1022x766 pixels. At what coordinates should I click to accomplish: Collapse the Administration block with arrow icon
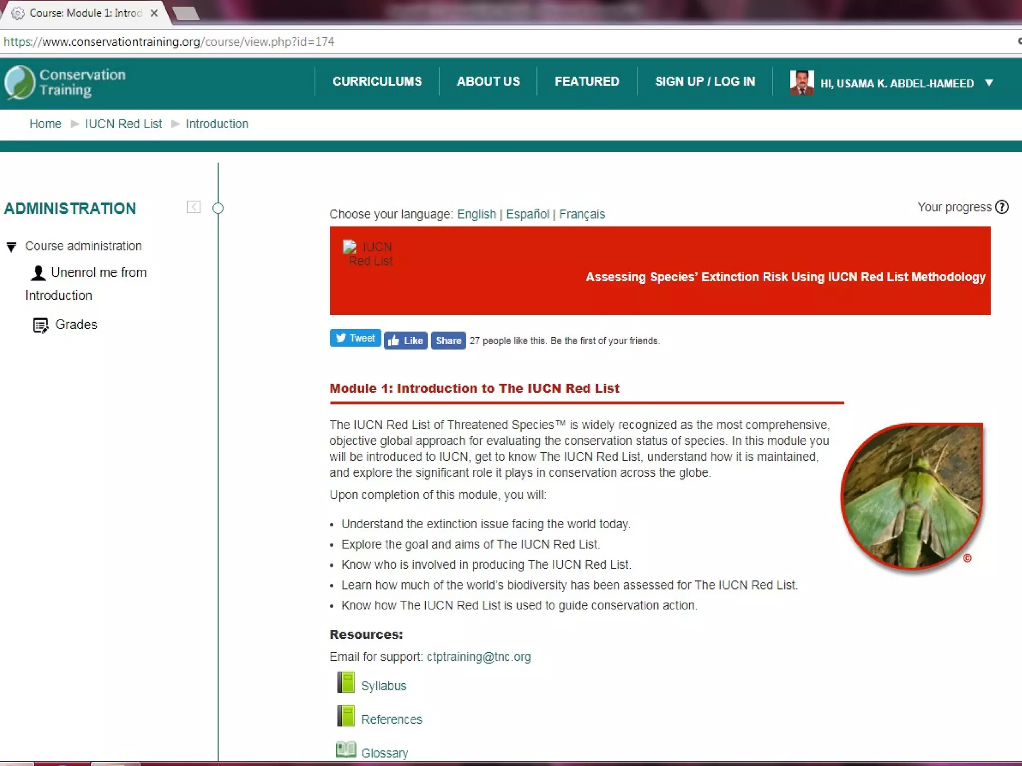pos(194,207)
